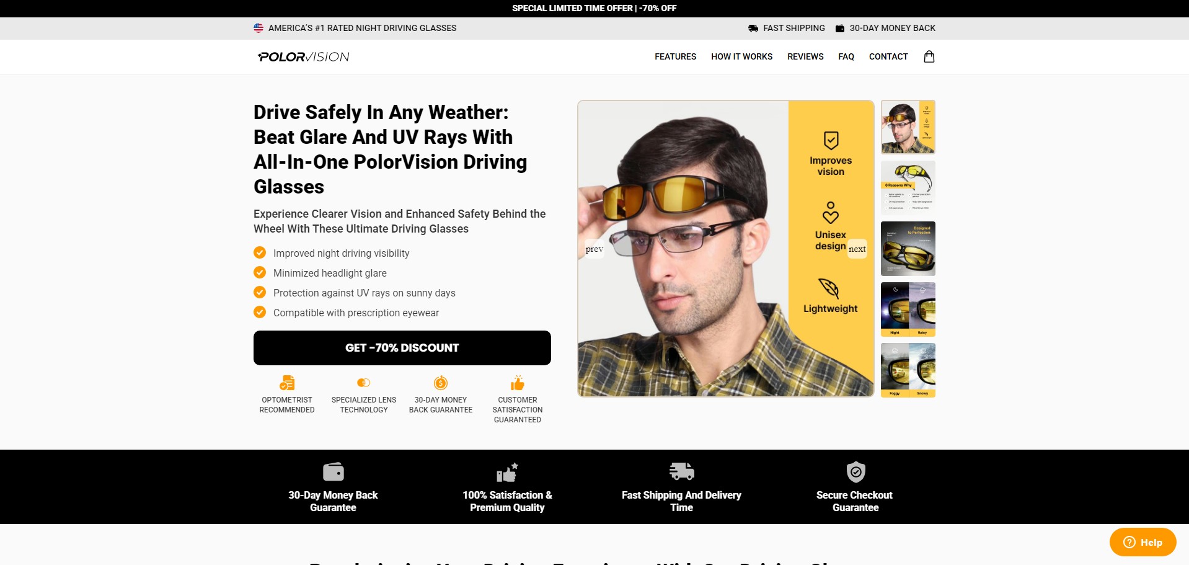
Task: Select the Designed to Perfection thumbnail
Action: tap(908, 249)
